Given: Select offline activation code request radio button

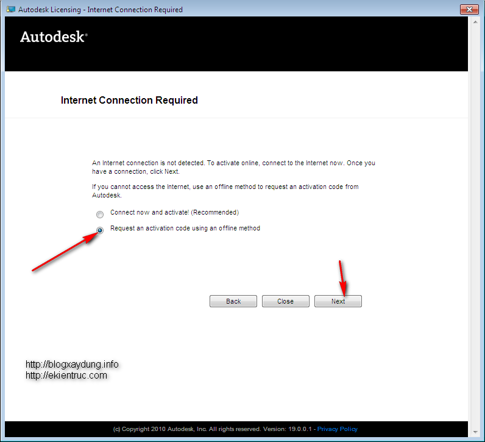Looking at the screenshot, I should tap(99, 230).
